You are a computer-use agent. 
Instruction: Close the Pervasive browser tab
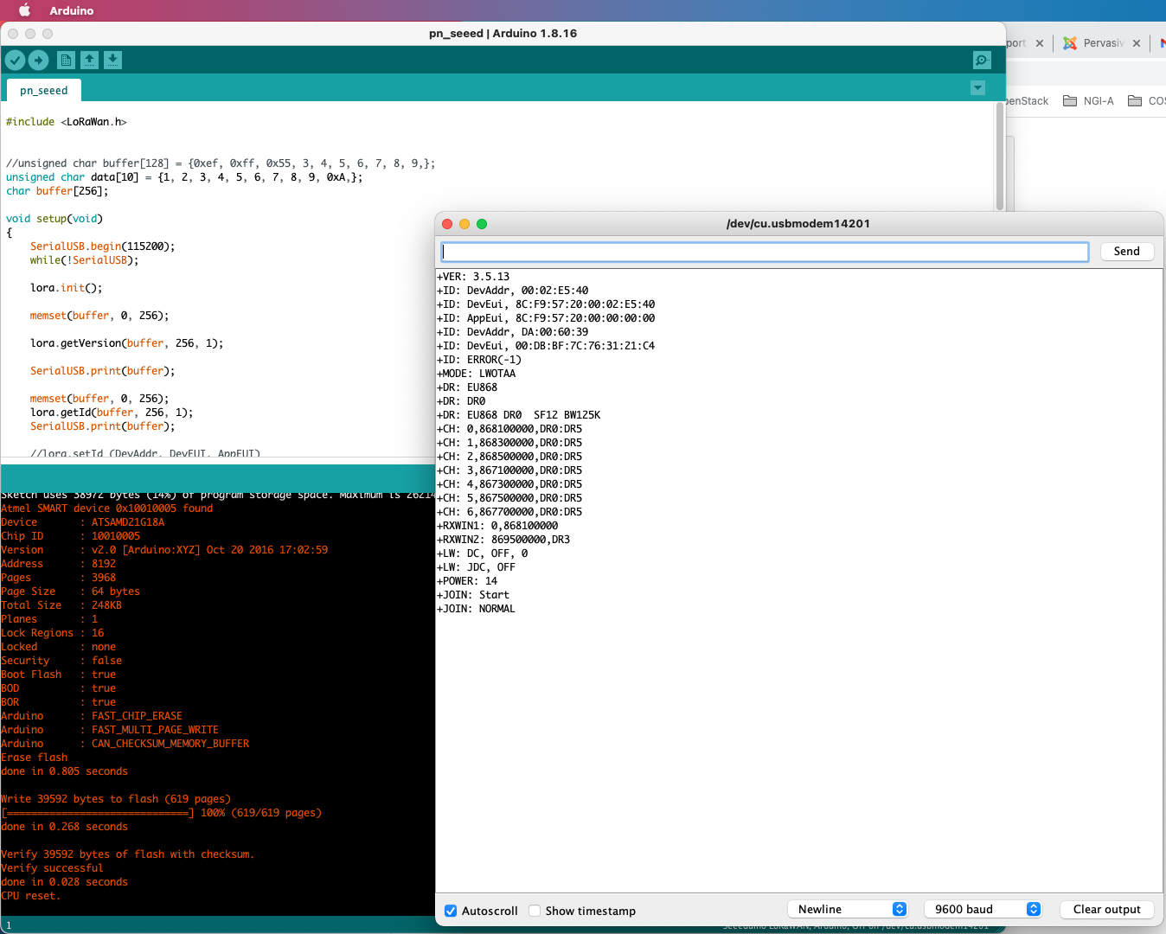[1137, 43]
